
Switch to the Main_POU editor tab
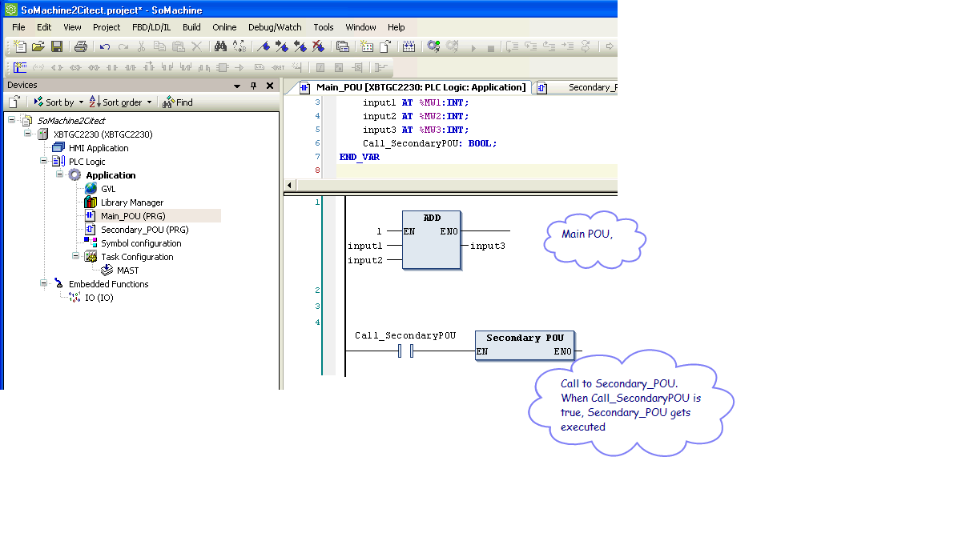(413, 87)
